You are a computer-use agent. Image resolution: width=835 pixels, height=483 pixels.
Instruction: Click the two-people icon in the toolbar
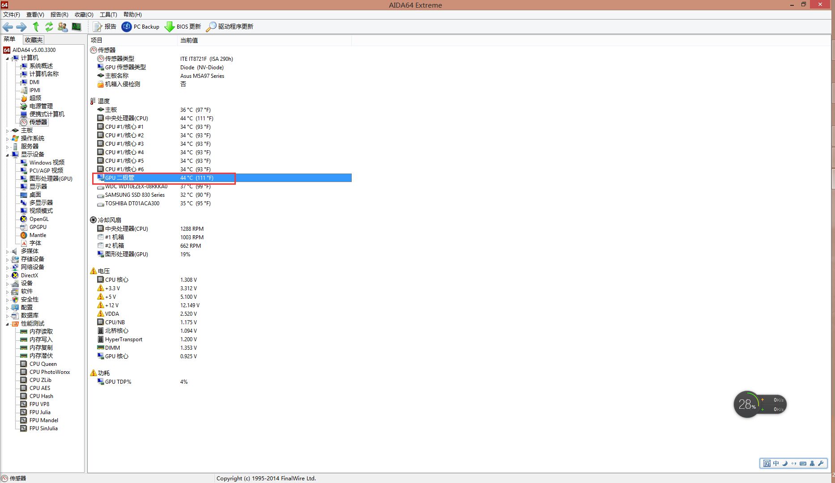[x=63, y=27]
